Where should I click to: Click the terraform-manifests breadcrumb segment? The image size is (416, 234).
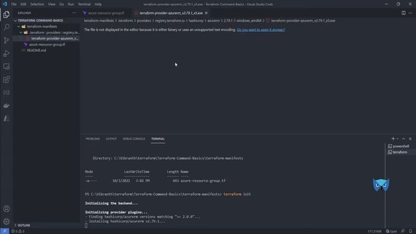[x=99, y=21]
